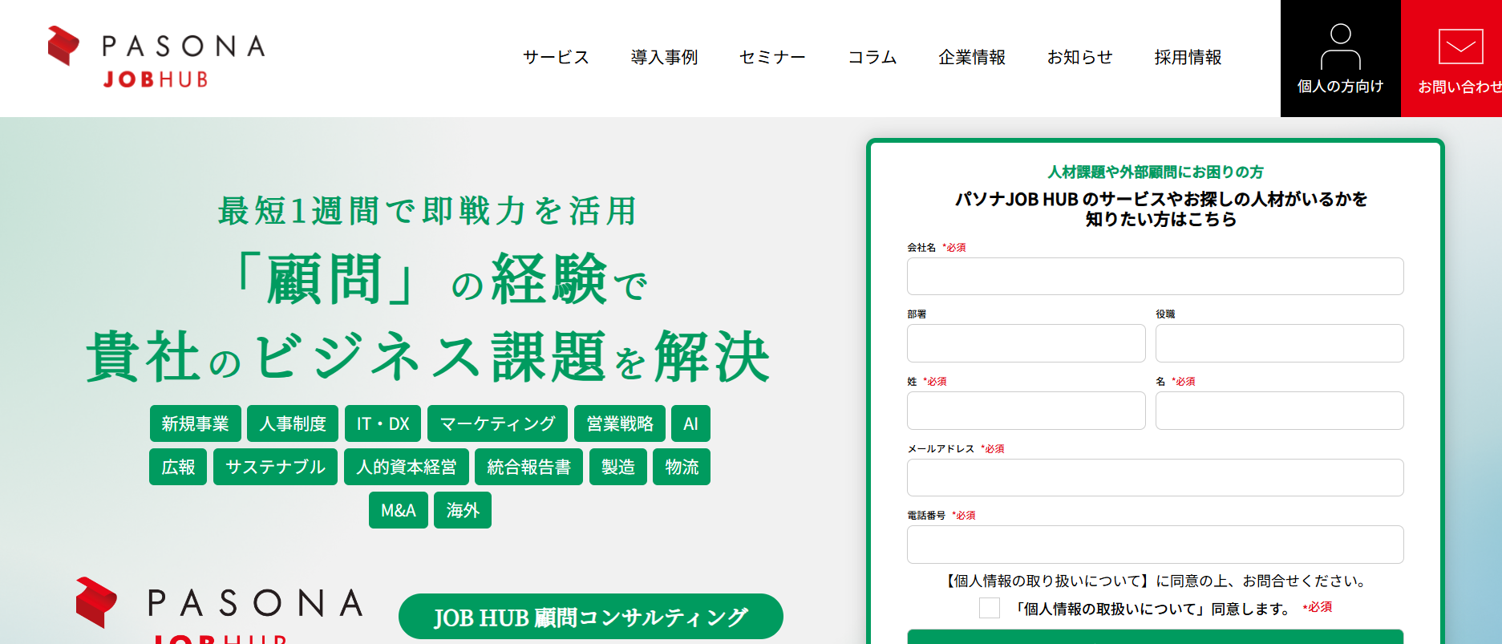Click into the 会社名 input field
1502x644 pixels.
1155,277
